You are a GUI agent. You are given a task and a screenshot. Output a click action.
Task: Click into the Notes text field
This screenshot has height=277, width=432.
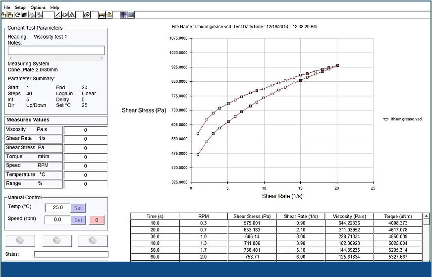[x=56, y=50]
